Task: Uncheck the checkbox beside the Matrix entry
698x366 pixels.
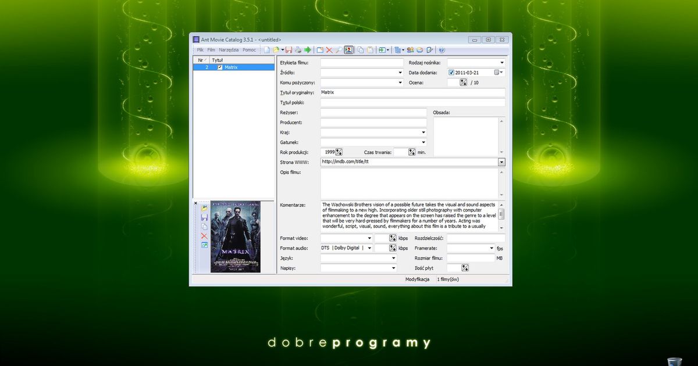Action: pos(220,67)
